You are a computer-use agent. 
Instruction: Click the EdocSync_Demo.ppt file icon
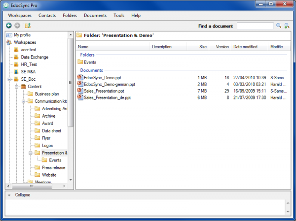point(80,77)
